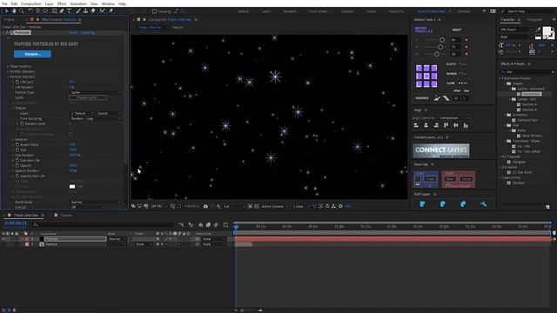This screenshot has width=557, height=313.
Task: Toggle the Snapping checkbox
Action: (154, 11)
